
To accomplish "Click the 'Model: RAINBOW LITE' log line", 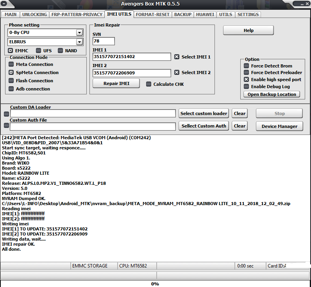I will click(x=25, y=173).
